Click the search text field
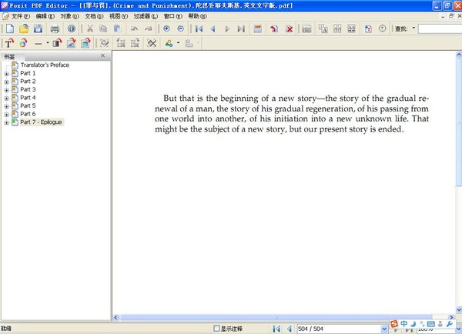 tap(440, 29)
